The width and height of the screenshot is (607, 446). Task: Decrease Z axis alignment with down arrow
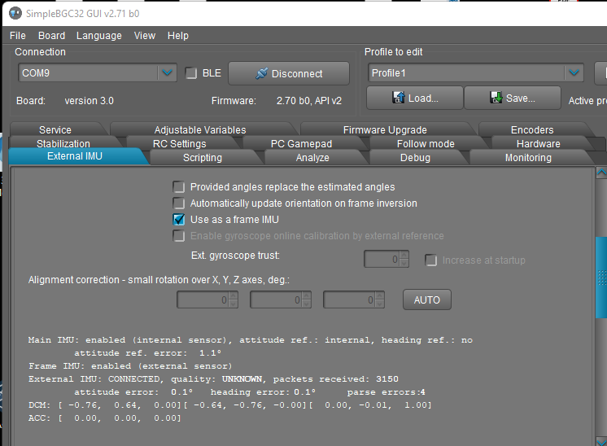[380, 304]
